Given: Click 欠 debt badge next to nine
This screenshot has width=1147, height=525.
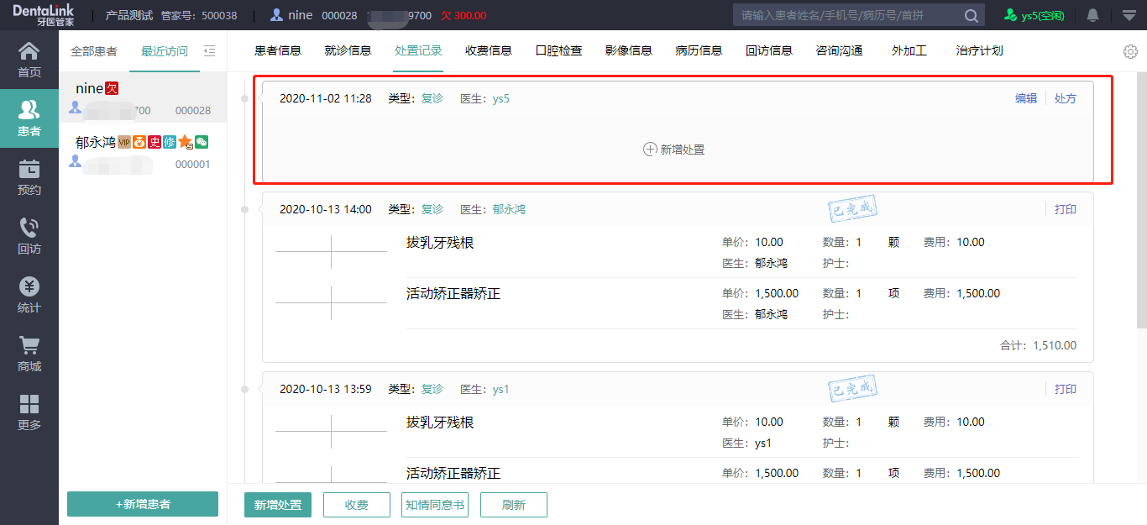Looking at the screenshot, I should point(112,88).
